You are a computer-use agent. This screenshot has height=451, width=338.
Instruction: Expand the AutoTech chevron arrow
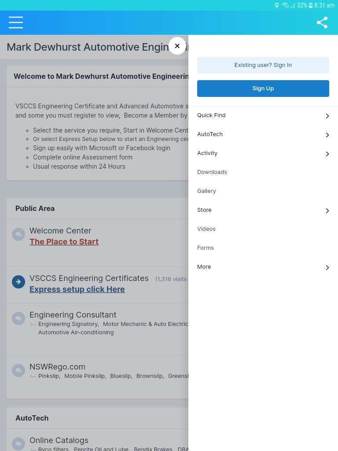(327, 135)
